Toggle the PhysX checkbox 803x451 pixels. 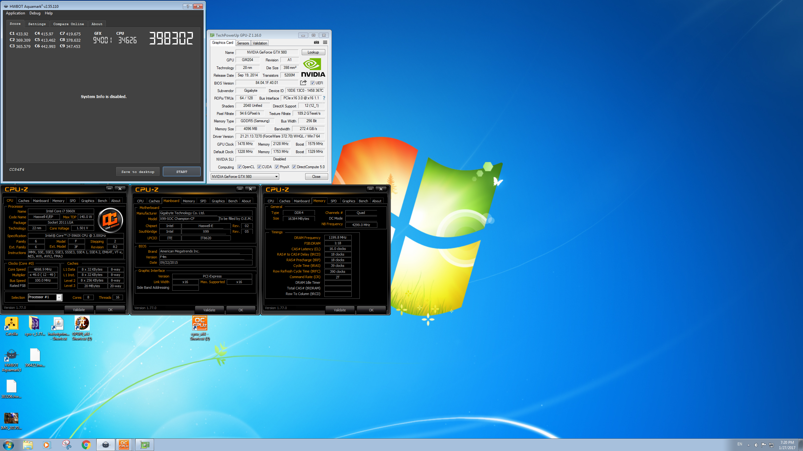(x=277, y=167)
